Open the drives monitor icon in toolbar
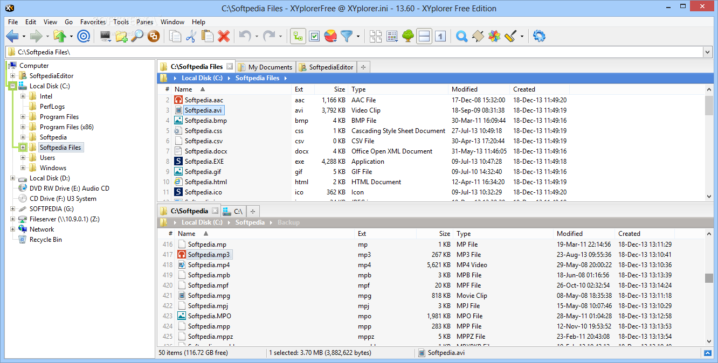Screen dimensions: 718x363 click(x=106, y=36)
